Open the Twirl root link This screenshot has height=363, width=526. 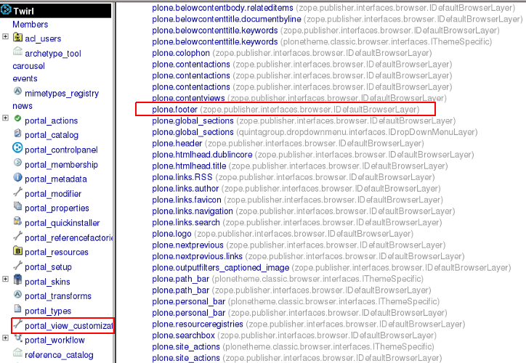click(x=23, y=11)
